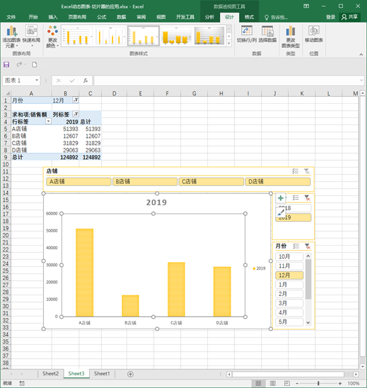Toggle the A店铺 slicer item
367x388 pixels.
(x=79, y=181)
